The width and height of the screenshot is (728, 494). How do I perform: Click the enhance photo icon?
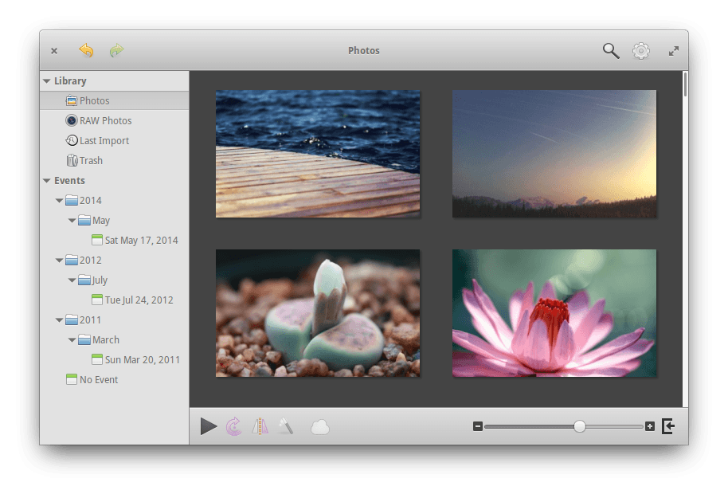[285, 427]
